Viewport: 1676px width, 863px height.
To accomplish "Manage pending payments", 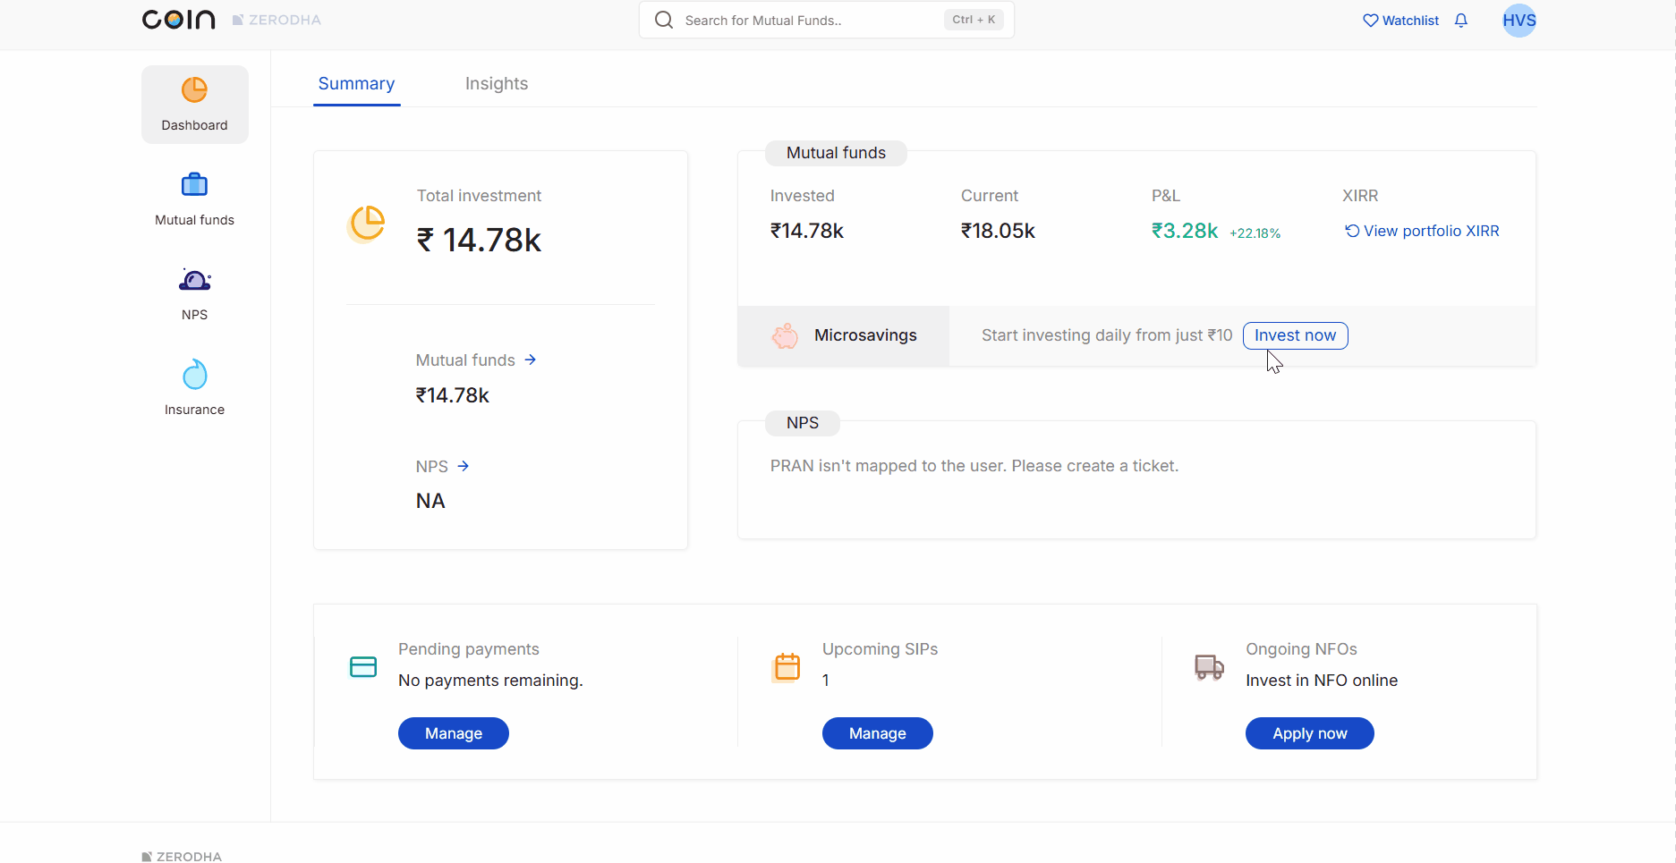I will (454, 733).
